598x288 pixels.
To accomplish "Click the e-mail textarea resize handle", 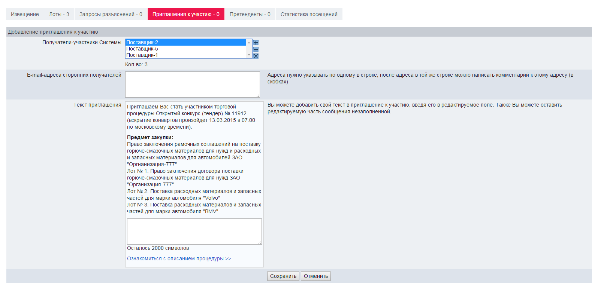I will tap(258, 96).
